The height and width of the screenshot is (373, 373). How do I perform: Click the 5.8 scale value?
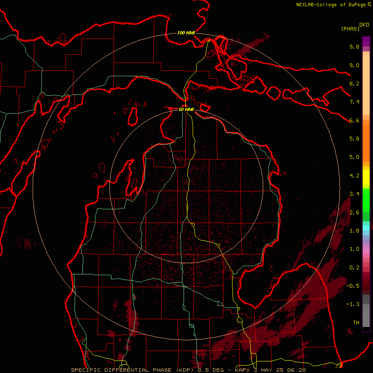354,139
